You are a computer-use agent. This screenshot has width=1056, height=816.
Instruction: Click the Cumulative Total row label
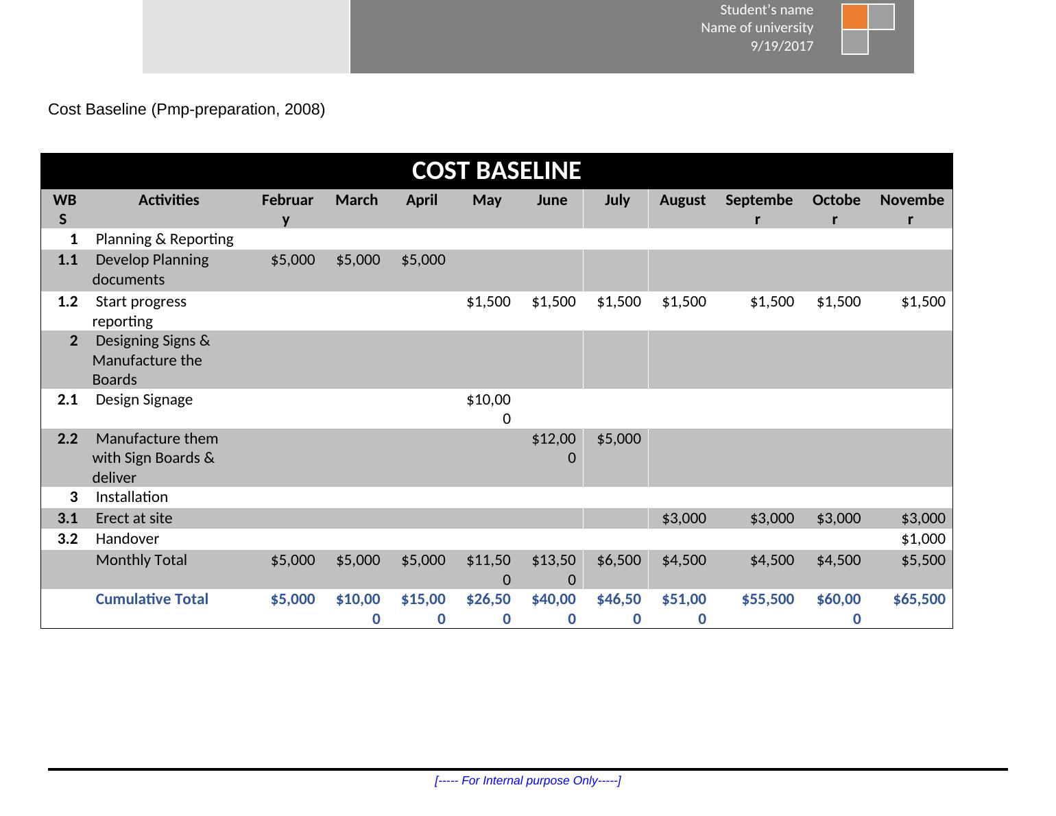pos(152,599)
